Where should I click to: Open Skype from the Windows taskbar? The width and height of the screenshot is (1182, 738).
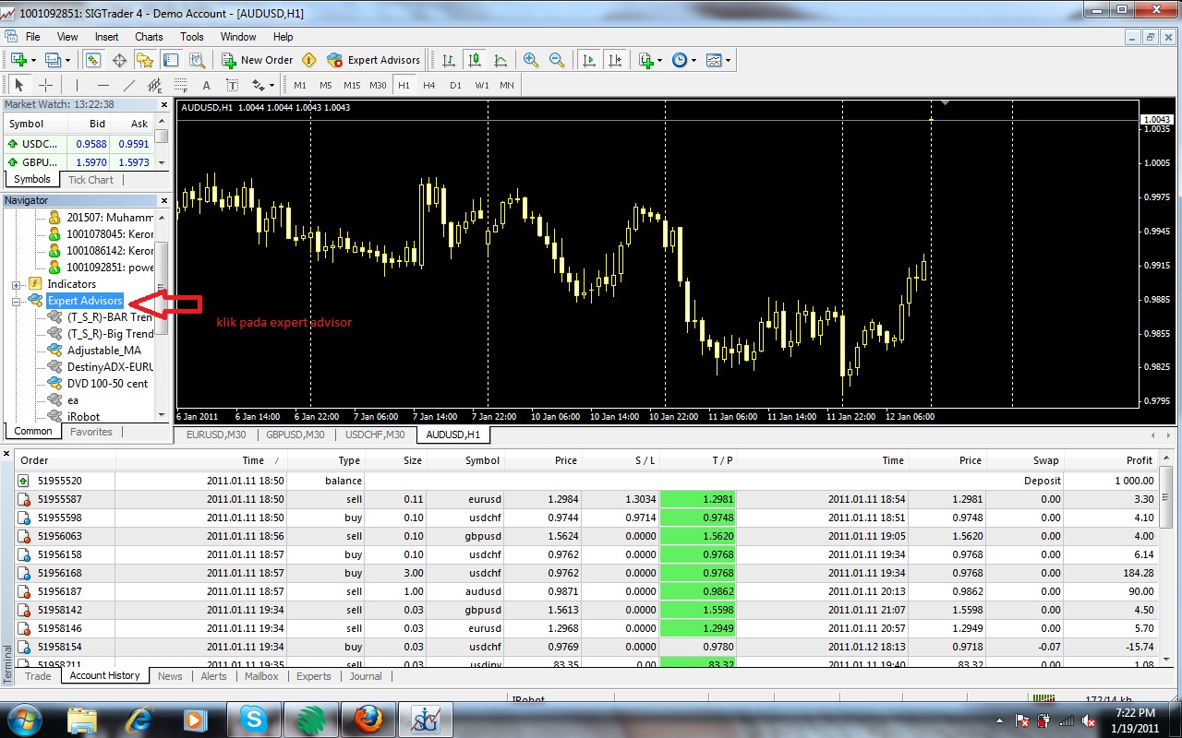[x=253, y=719]
